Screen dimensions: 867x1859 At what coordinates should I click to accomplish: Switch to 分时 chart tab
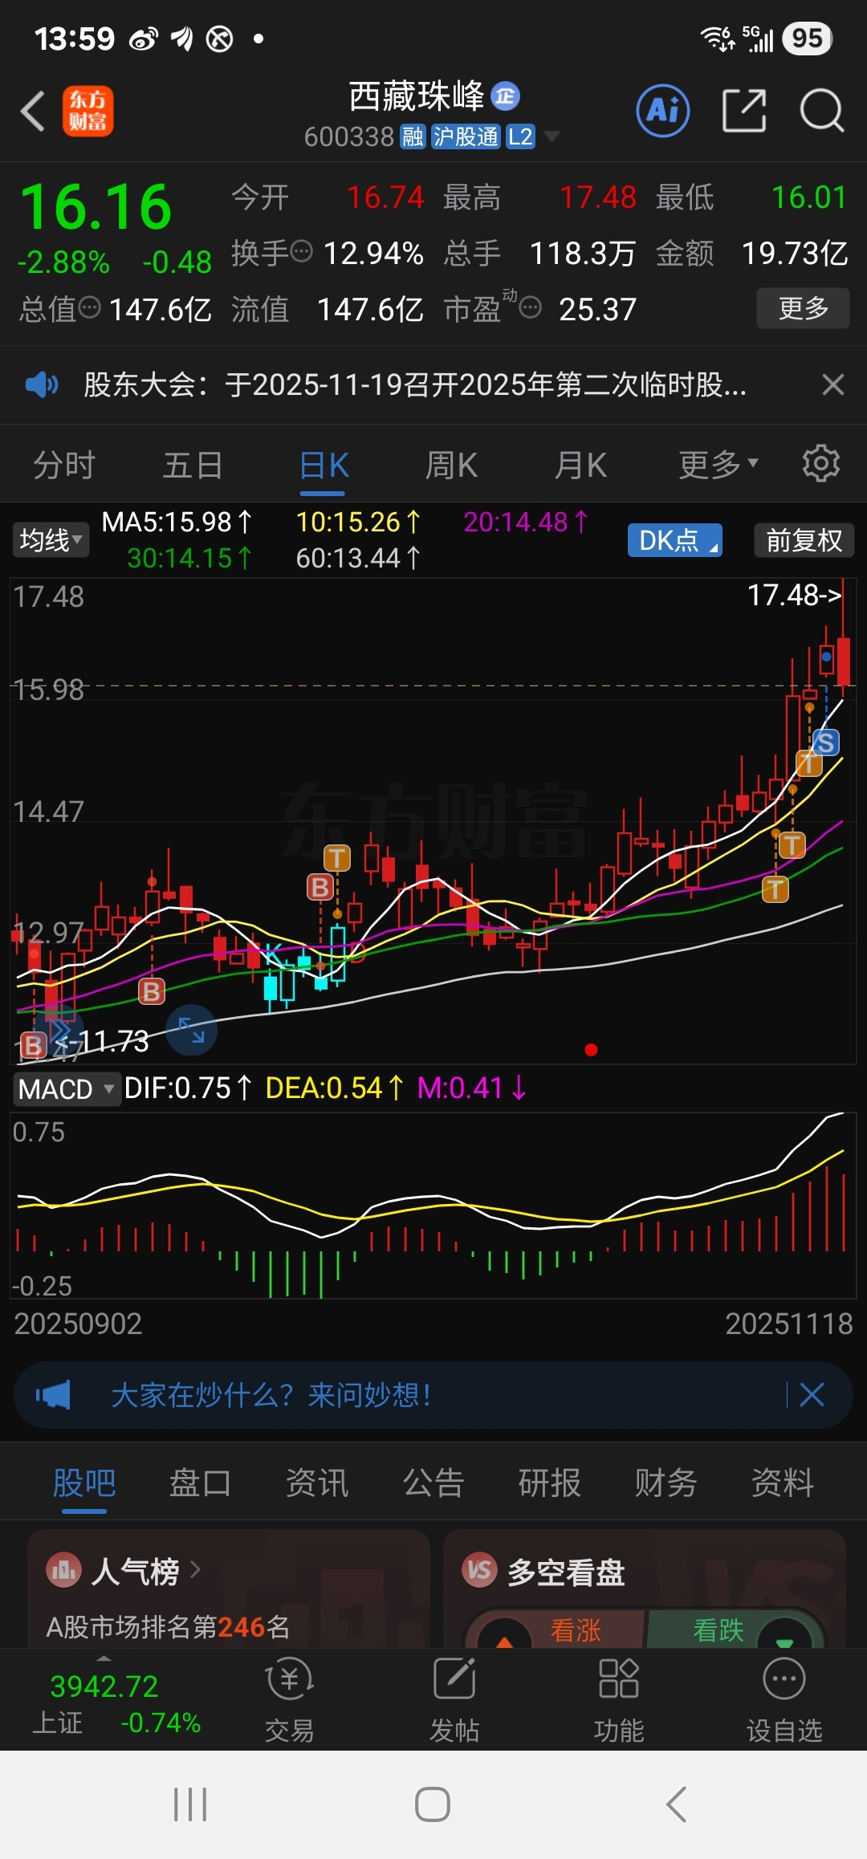64,465
